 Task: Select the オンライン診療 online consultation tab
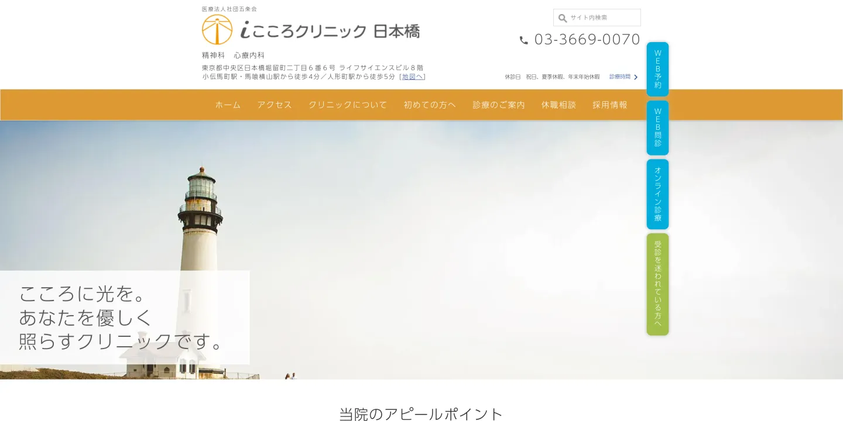click(x=657, y=193)
